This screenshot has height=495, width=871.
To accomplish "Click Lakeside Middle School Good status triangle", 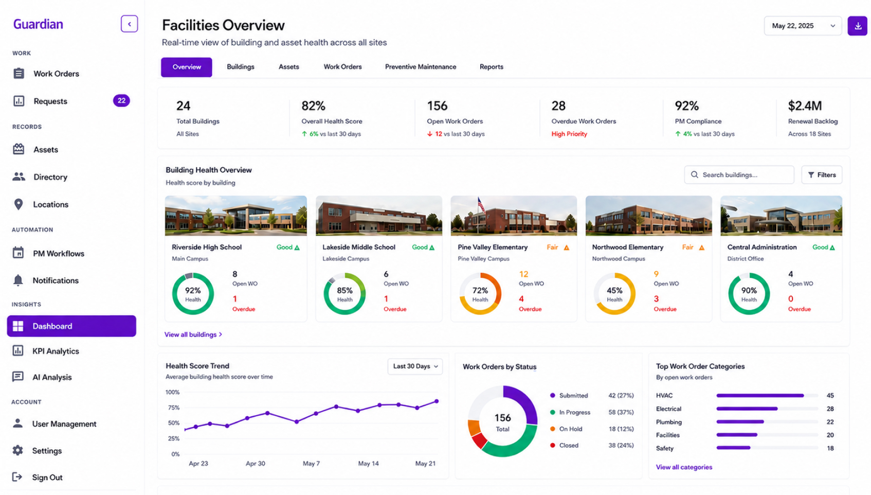I will click(x=432, y=247).
